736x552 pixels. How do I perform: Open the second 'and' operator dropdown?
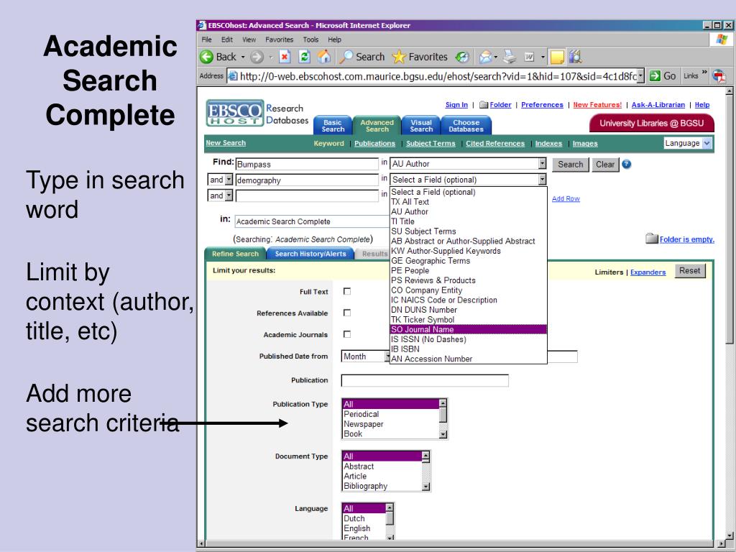[220, 195]
